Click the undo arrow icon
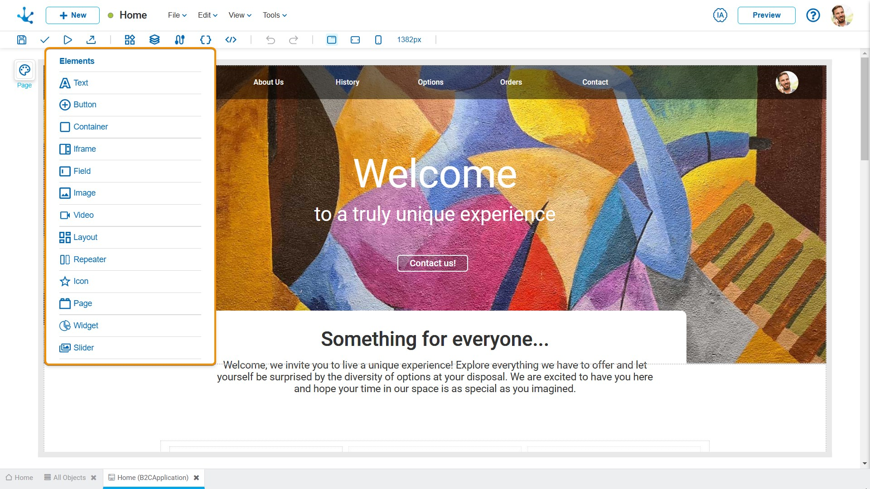Image resolution: width=870 pixels, height=489 pixels. click(271, 40)
